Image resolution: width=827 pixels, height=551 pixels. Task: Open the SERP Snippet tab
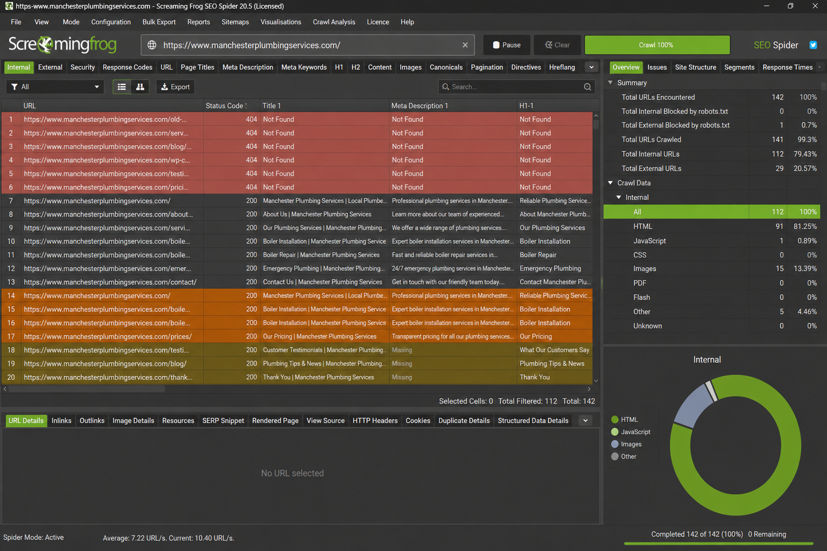tap(223, 420)
